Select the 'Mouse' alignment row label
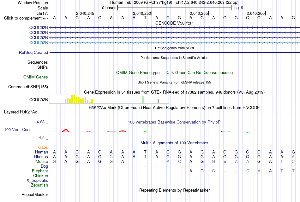 pos(42,162)
